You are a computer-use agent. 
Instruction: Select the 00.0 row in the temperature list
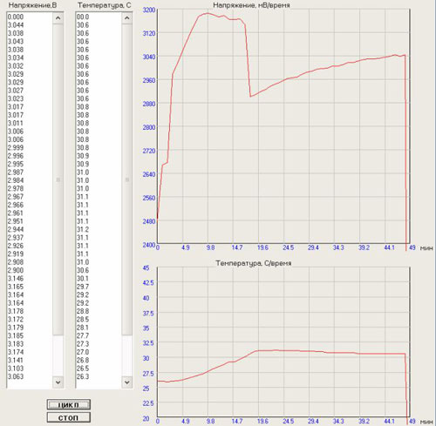tap(83, 17)
